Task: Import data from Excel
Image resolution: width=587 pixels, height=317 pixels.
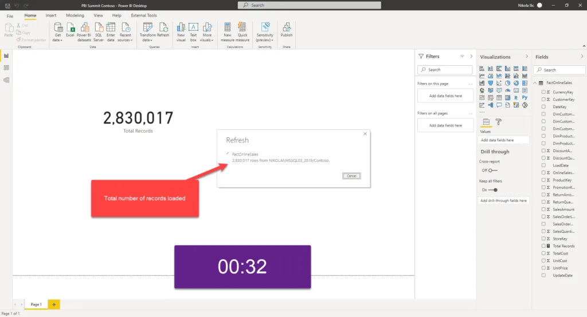Action: point(70,30)
